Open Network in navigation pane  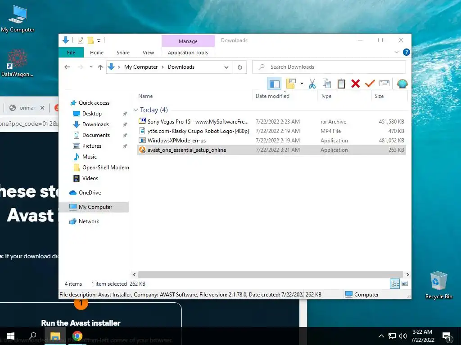[x=89, y=221]
